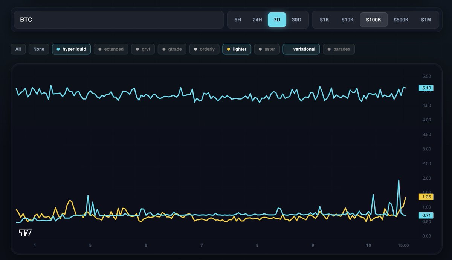Toggle the paradex series

click(x=339, y=49)
